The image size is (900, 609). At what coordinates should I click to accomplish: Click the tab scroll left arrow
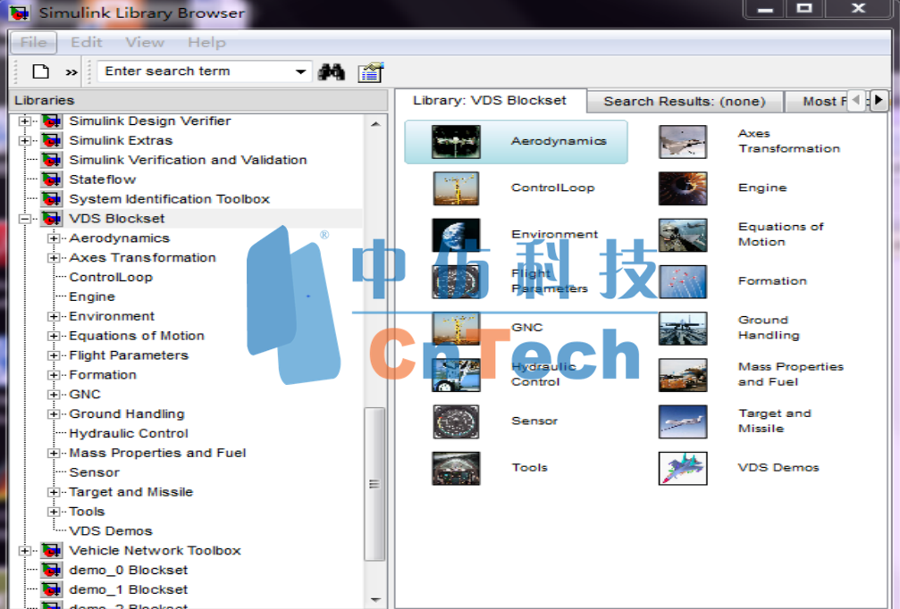(x=856, y=100)
